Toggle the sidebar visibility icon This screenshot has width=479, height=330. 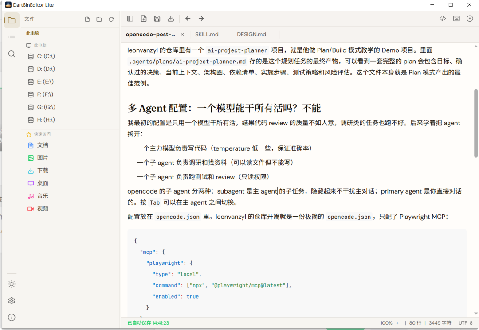[130, 19]
